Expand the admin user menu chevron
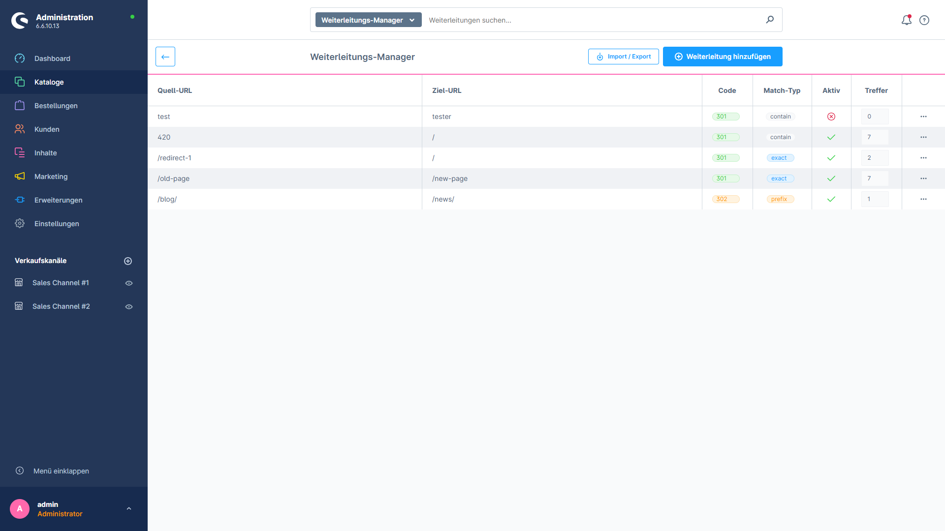Screen dimensions: 945x531 [x=129, y=509]
